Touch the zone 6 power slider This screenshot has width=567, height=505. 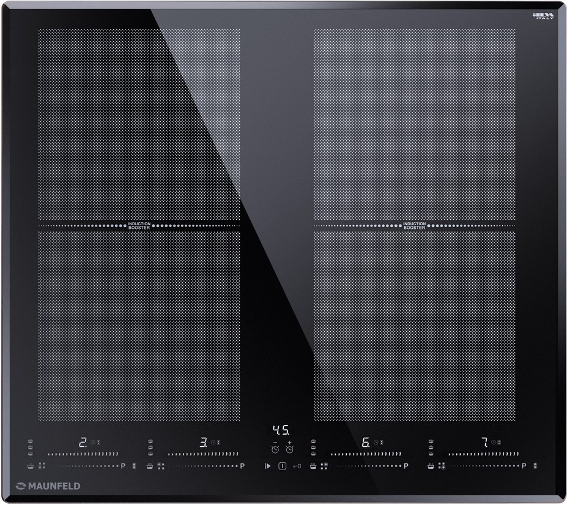365,454
